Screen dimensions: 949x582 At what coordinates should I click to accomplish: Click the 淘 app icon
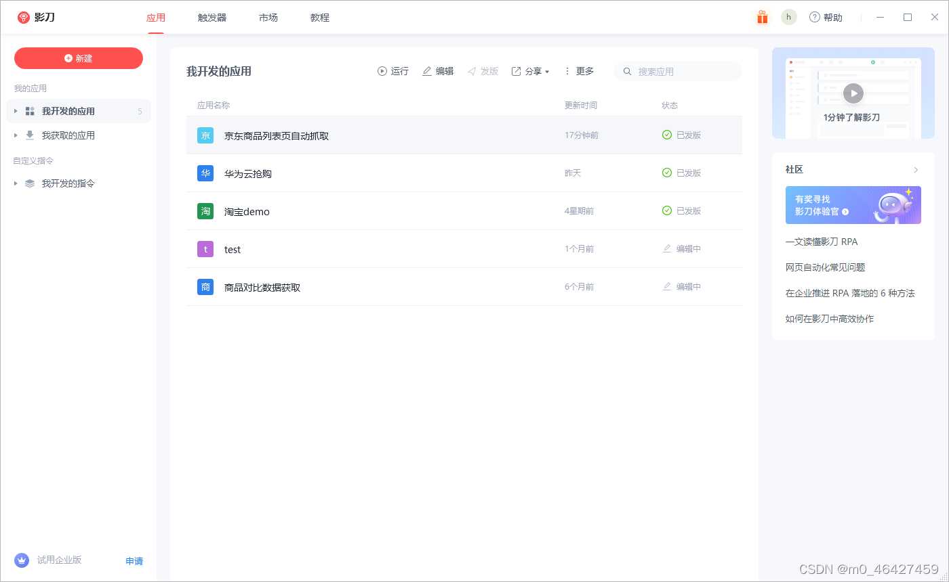(x=205, y=211)
